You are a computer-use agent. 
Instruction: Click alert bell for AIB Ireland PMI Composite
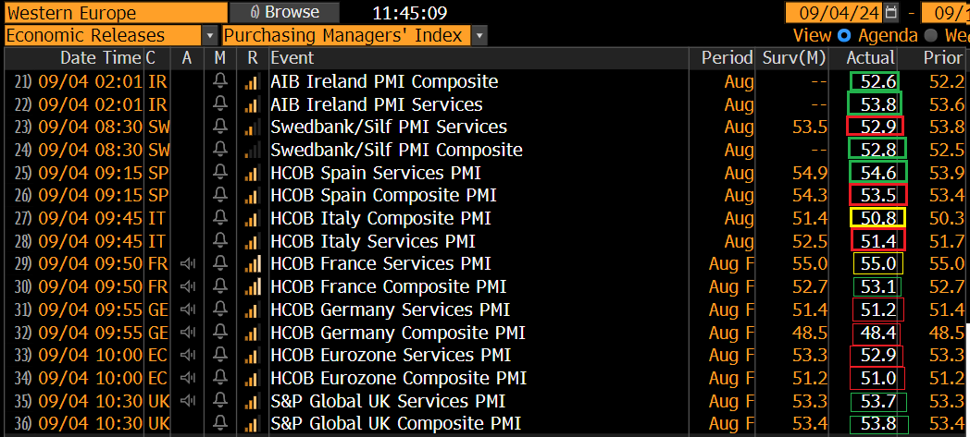click(x=220, y=81)
